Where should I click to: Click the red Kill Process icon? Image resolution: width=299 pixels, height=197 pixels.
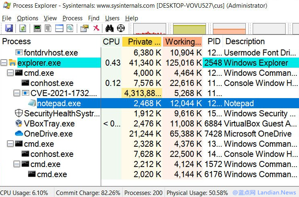pyautogui.click(x=96, y=28)
